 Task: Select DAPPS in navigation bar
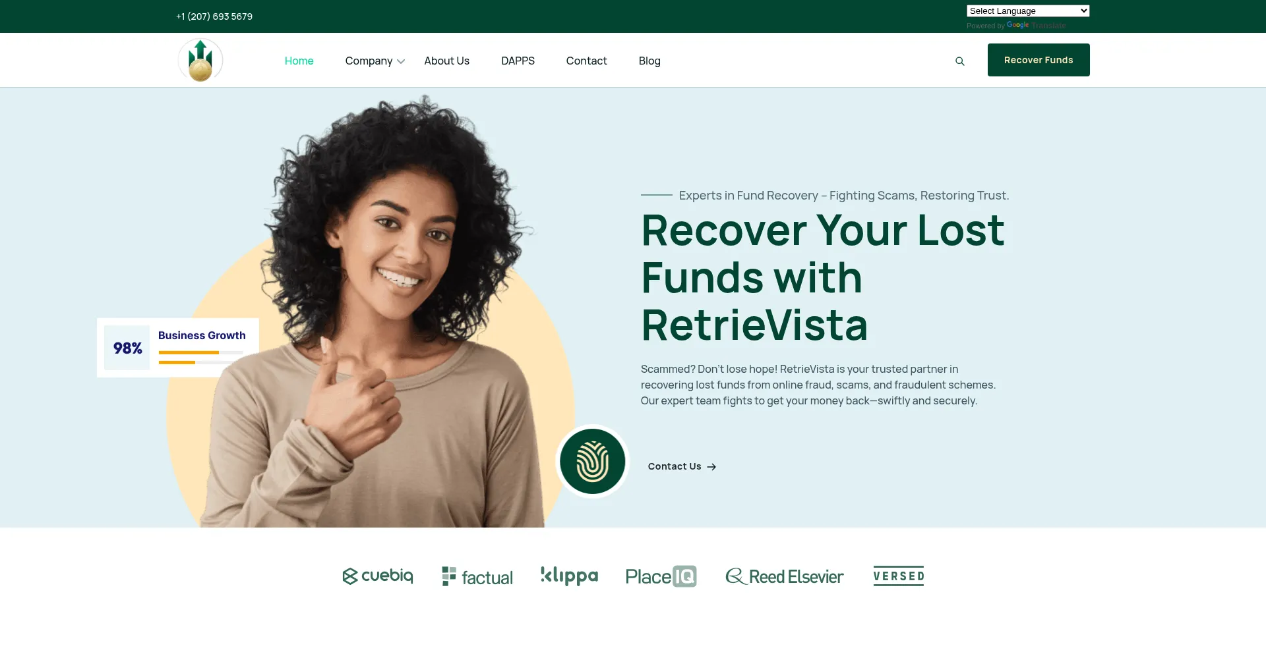[518, 61]
